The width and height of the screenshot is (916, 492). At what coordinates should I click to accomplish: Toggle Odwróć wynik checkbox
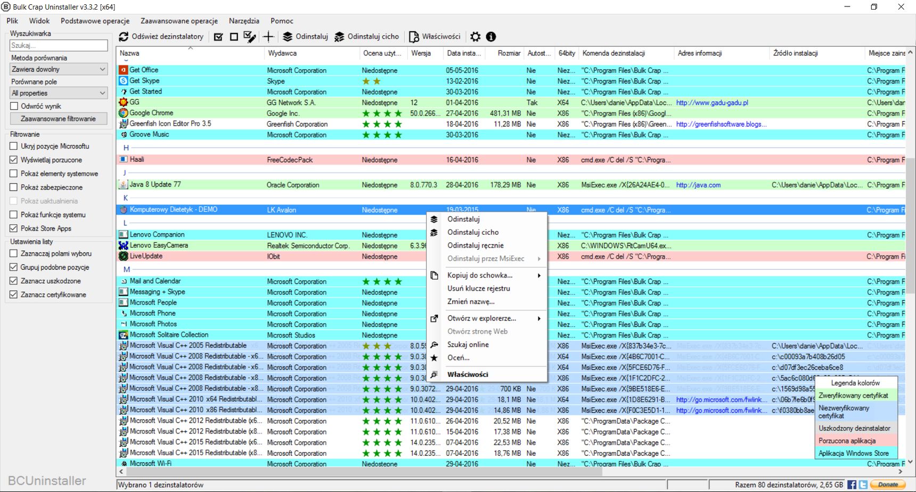coord(14,106)
